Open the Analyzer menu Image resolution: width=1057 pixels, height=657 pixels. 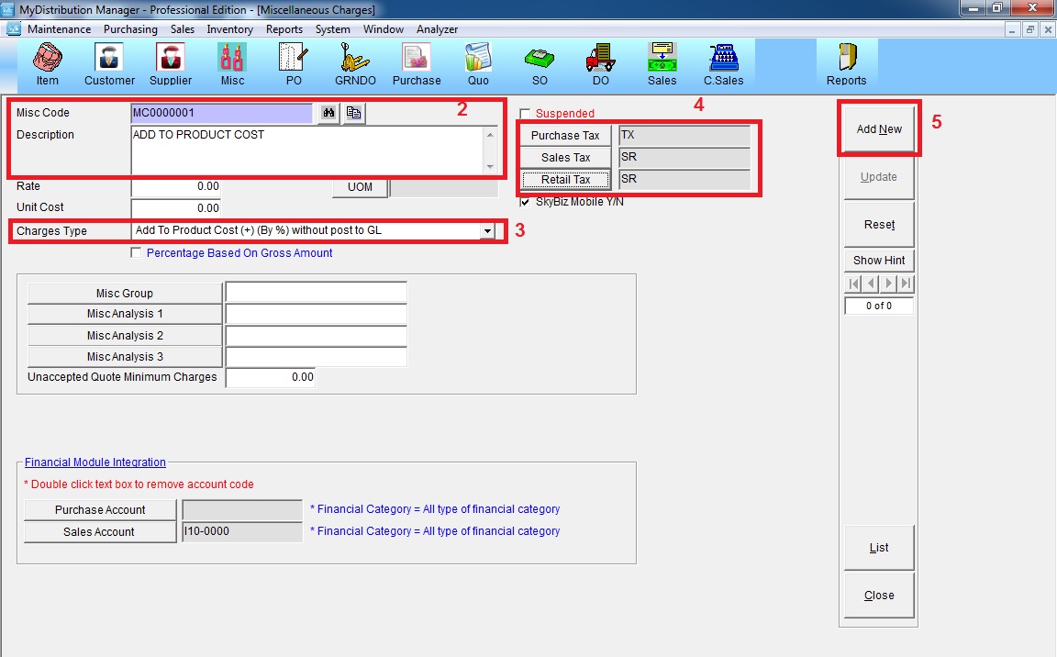(437, 29)
